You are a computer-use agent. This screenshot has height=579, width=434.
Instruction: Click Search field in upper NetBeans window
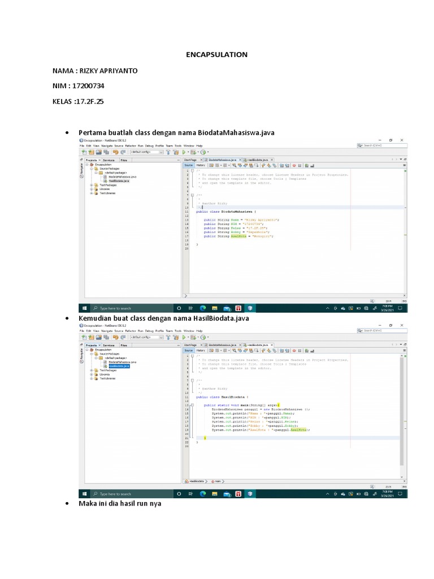coord(383,146)
